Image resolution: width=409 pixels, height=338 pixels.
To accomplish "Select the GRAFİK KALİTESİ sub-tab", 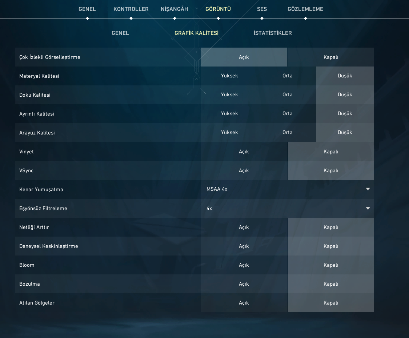I will [196, 33].
